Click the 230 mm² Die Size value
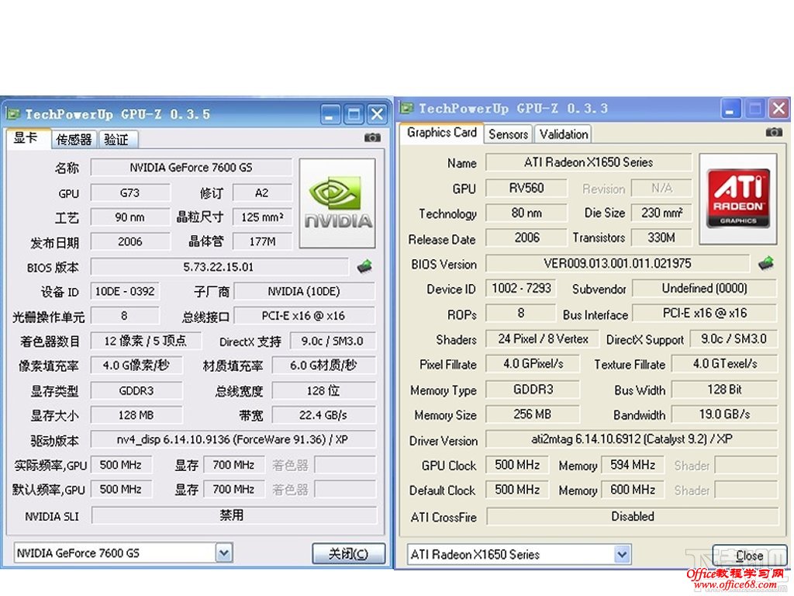Viewport: 794px width, 596px height. (661, 213)
